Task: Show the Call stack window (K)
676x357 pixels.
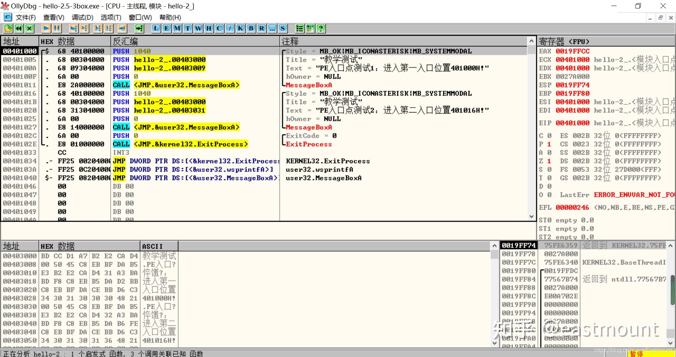Action: click(x=240, y=28)
